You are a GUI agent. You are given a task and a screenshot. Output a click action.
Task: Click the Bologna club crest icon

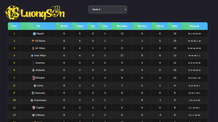pos(34,78)
